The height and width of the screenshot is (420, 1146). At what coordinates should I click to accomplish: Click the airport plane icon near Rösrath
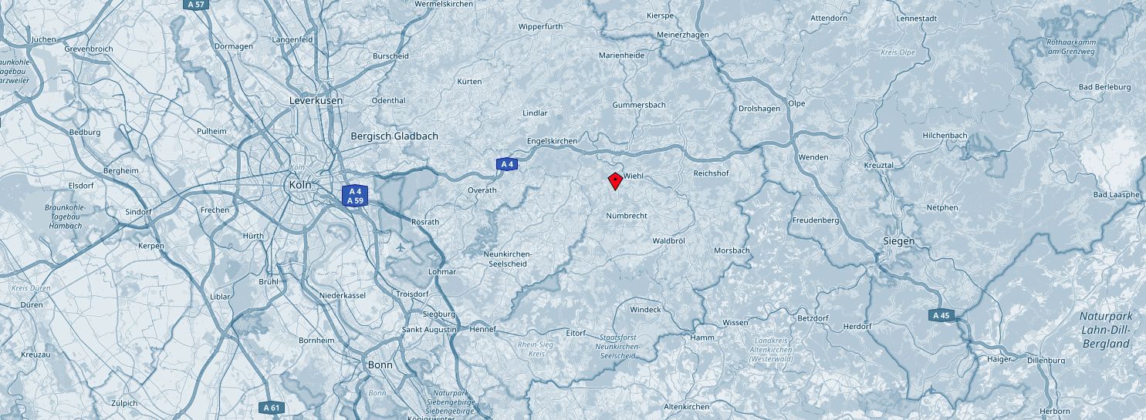[x=401, y=248]
